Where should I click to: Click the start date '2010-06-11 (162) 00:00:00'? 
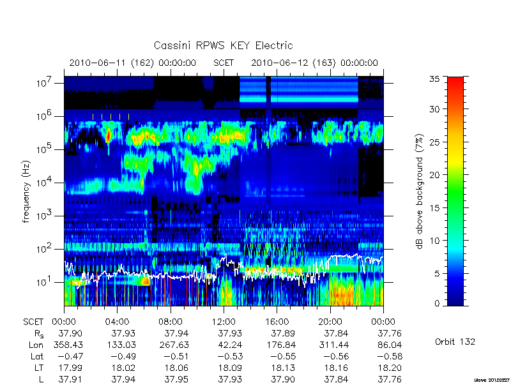coord(133,63)
